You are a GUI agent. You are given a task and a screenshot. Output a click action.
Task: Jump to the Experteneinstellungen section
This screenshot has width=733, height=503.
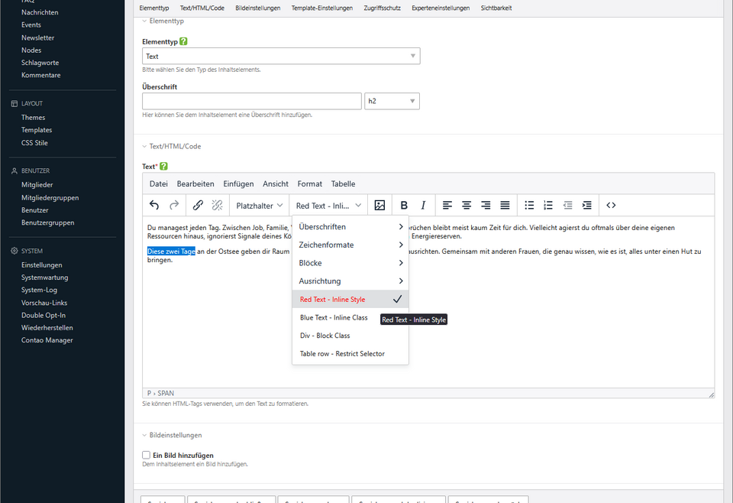441,8
